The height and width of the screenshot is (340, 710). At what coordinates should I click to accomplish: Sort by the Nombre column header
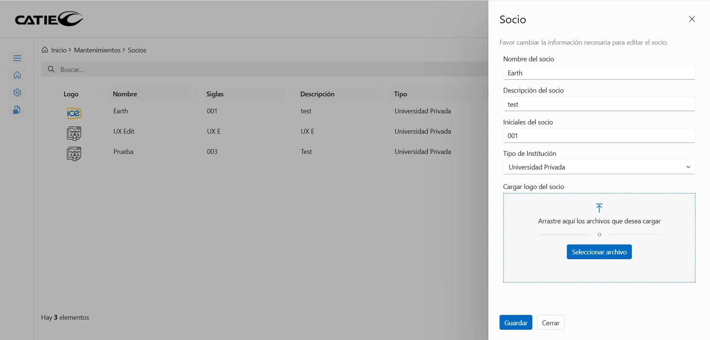[x=125, y=94]
